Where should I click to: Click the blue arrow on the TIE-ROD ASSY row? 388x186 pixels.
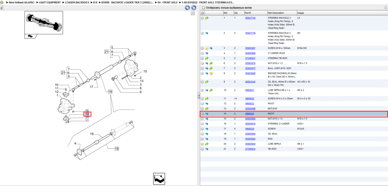tap(207, 149)
